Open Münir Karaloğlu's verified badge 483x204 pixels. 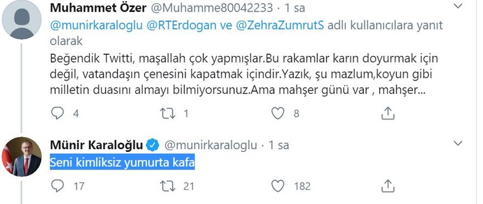click(153, 145)
